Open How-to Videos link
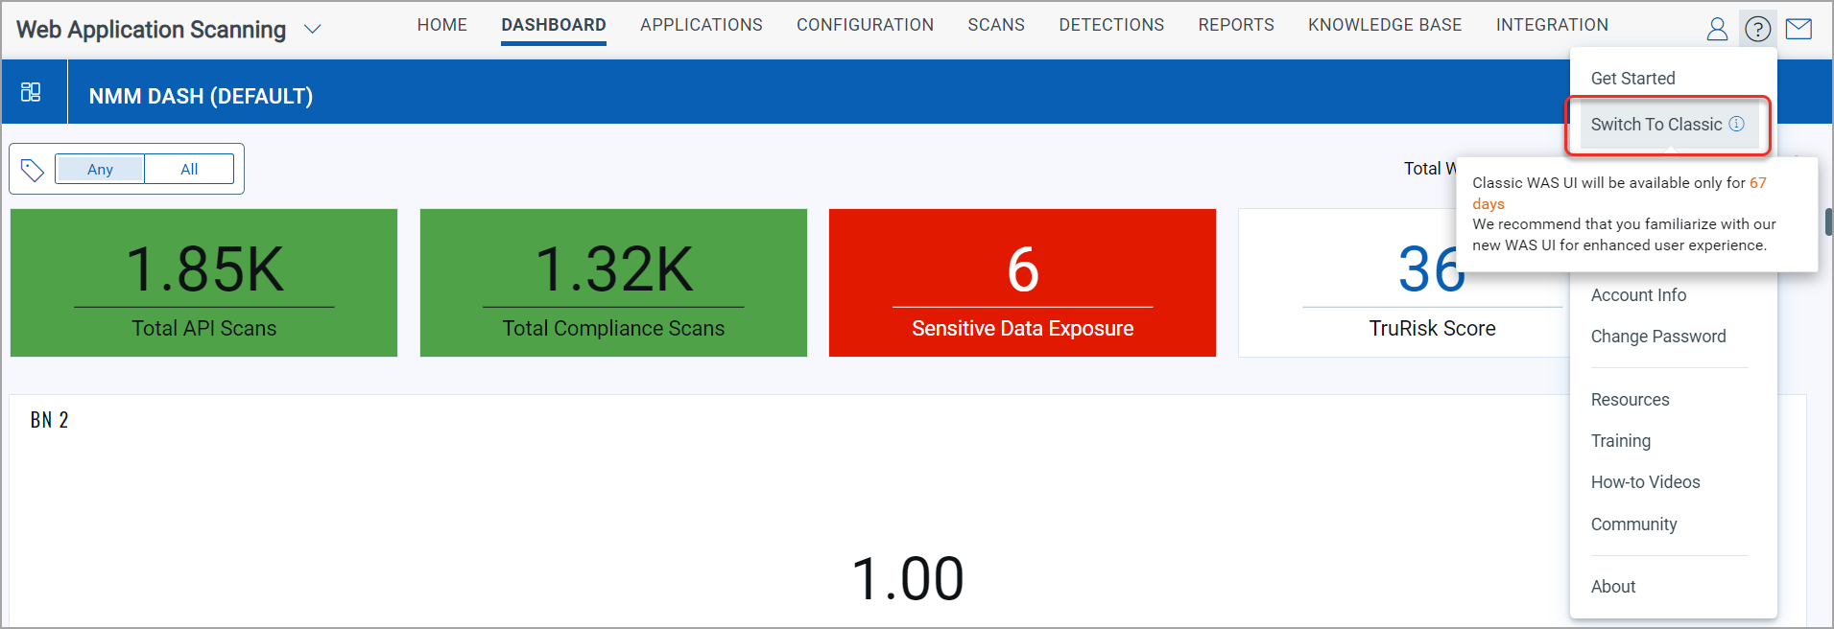Viewport: 1834px width, 629px height. tap(1645, 482)
